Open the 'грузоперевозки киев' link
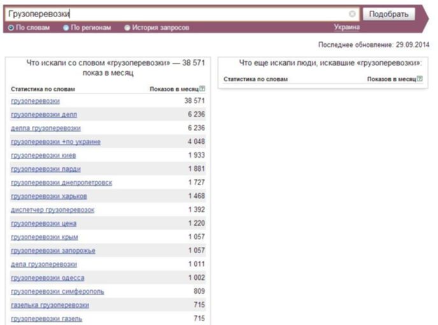Image resolution: width=438 pixels, height=325 pixels. (x=43, y=155)
